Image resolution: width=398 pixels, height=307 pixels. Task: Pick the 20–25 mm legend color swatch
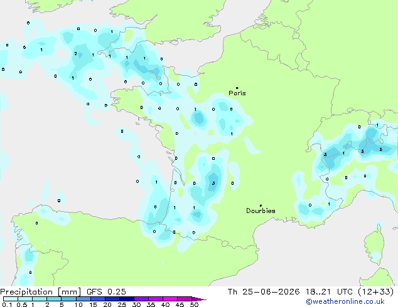112,299
